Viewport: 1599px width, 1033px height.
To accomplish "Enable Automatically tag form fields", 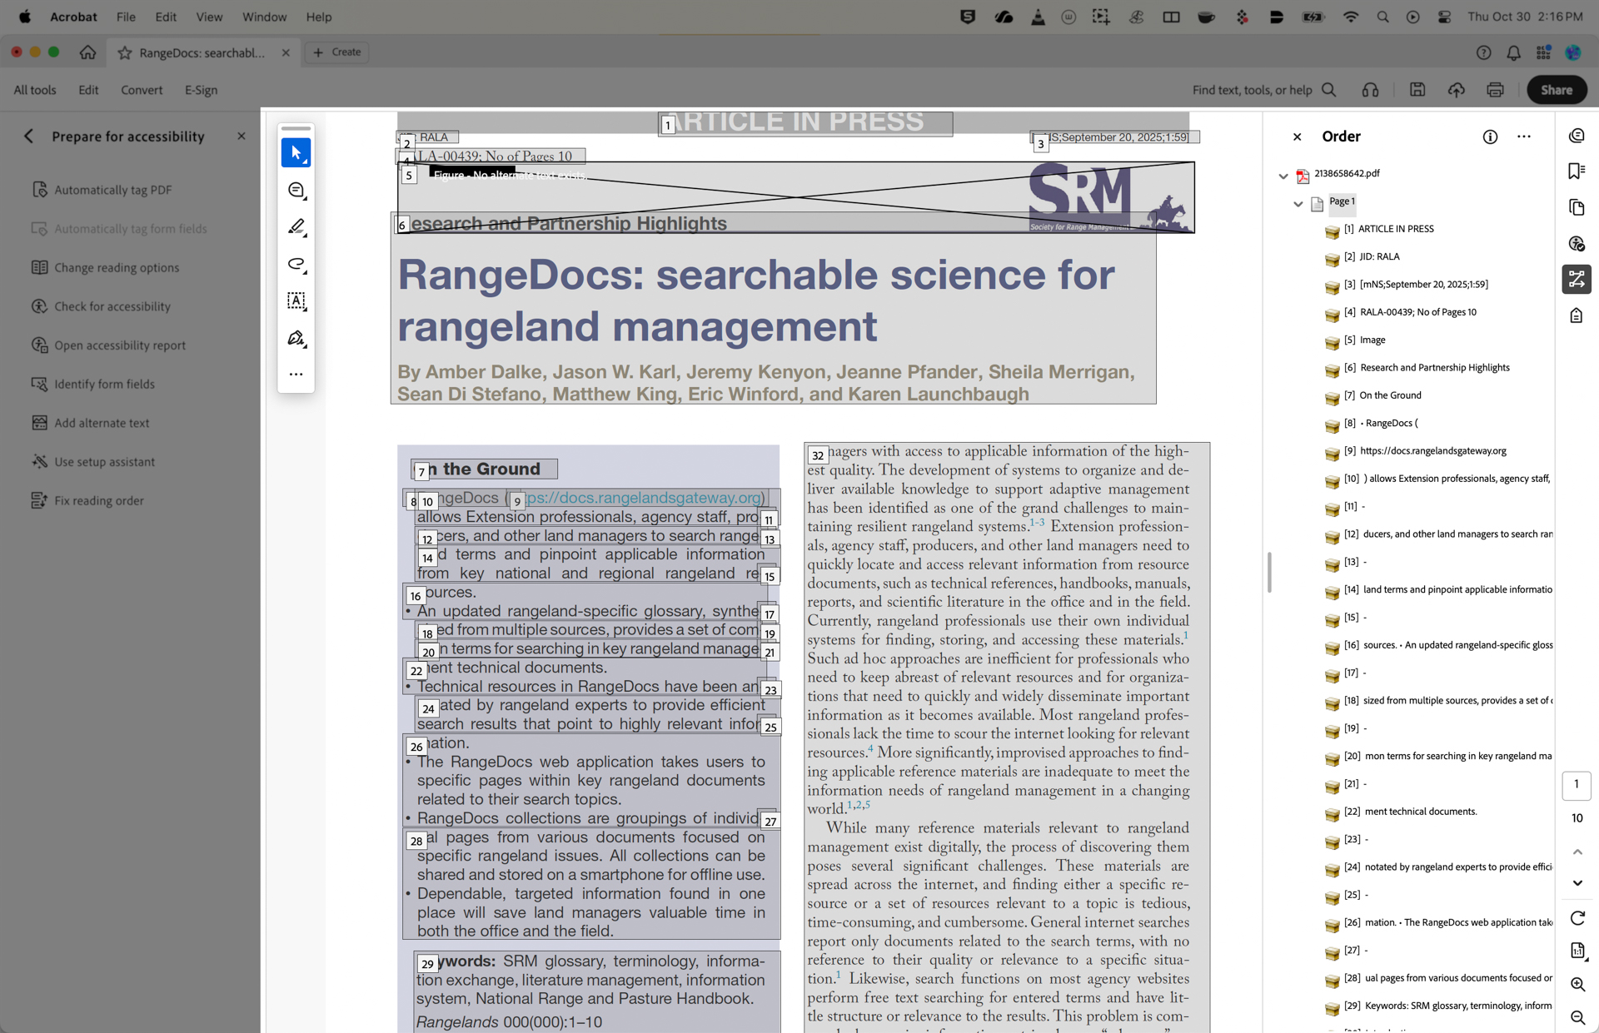I will [129, 228].
